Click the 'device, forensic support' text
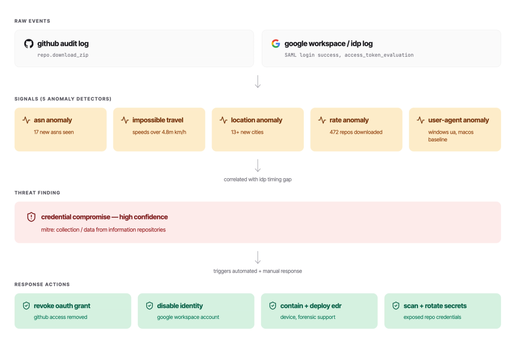Viewport: 516px width, 346px height. coord(308,317)
